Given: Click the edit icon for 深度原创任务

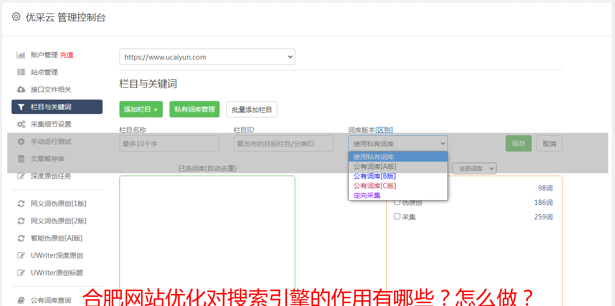Looking at the screenshot, I should 21,176.
